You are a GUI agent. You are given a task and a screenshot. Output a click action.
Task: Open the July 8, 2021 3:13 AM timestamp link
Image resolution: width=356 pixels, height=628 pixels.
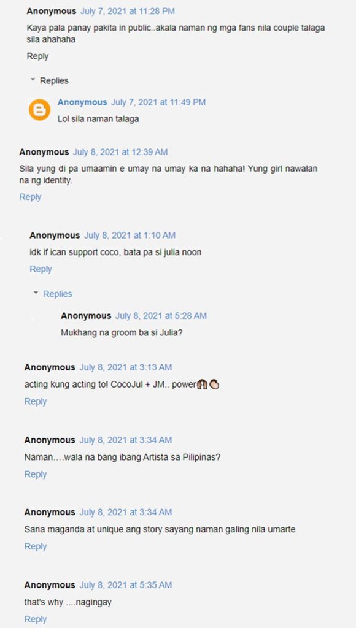tap(125, 367)
